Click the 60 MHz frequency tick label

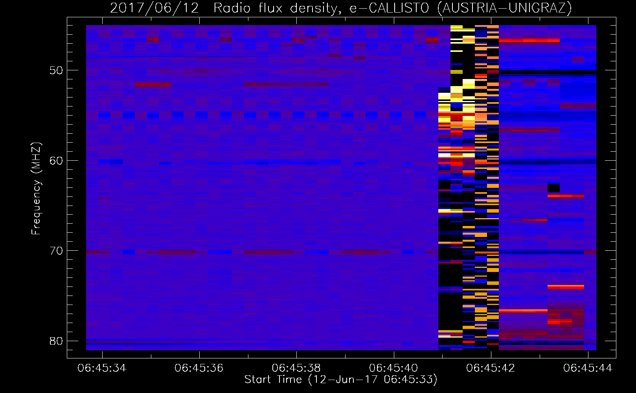coord(56,160)
